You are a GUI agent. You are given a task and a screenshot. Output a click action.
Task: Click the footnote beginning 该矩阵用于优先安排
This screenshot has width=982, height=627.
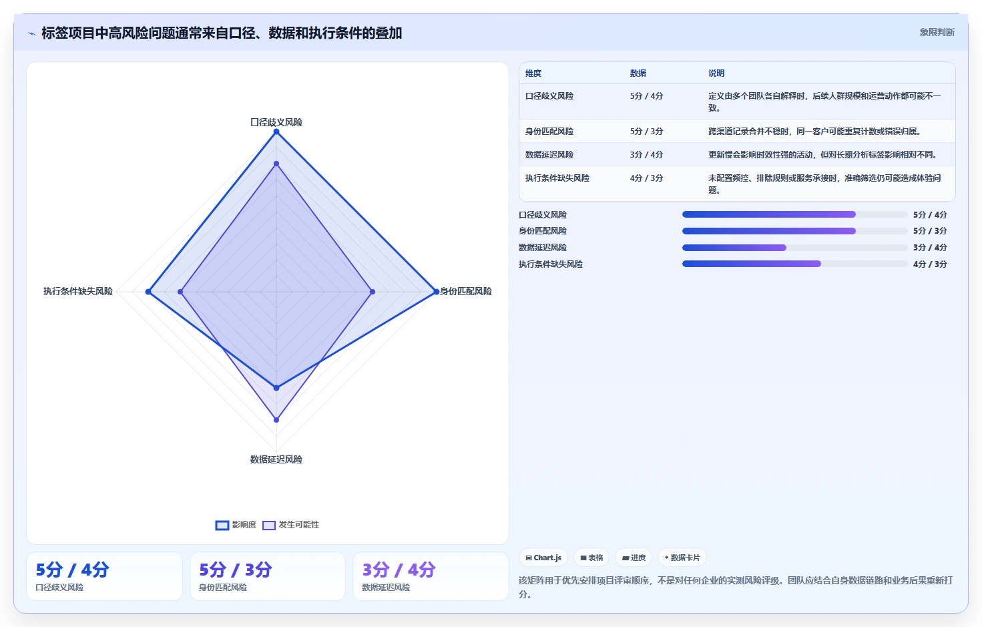[736, 587]
